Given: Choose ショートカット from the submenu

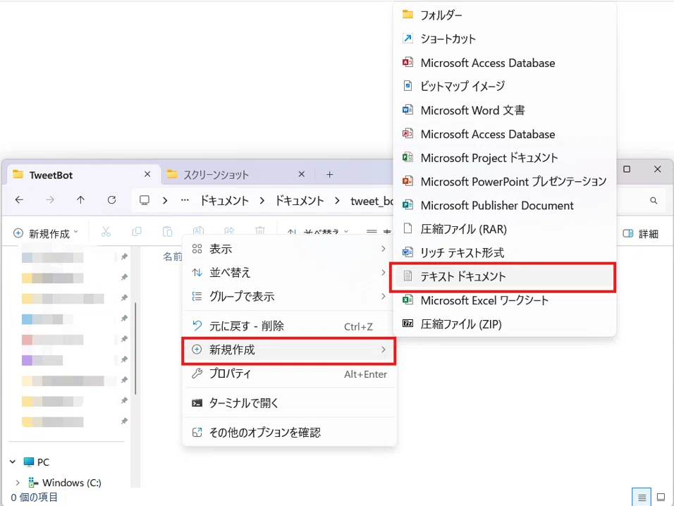Looking at the screenshot, I should [x=505, y=39].
